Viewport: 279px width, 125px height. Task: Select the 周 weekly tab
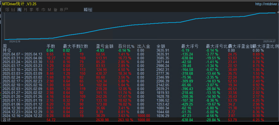tap(19, 10)
